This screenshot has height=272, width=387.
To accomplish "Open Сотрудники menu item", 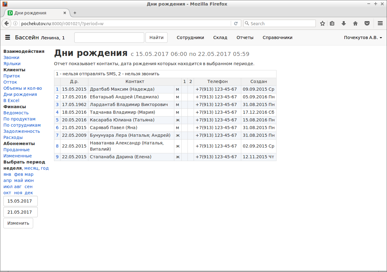I will (x=190, y=37).
